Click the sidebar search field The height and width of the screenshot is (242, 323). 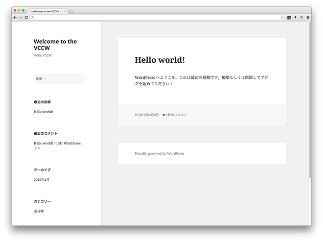(59, 78)
